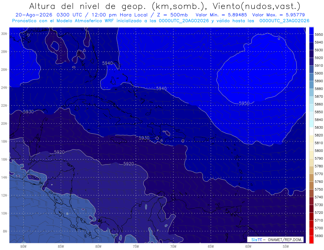Click the 60W longitude axis label
Screen dimensions: 324x250
pyautogui.click(x=248, y=246)
